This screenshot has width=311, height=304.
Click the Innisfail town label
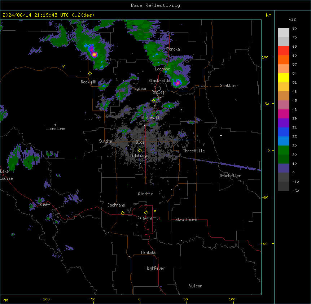tap(150, 118)
